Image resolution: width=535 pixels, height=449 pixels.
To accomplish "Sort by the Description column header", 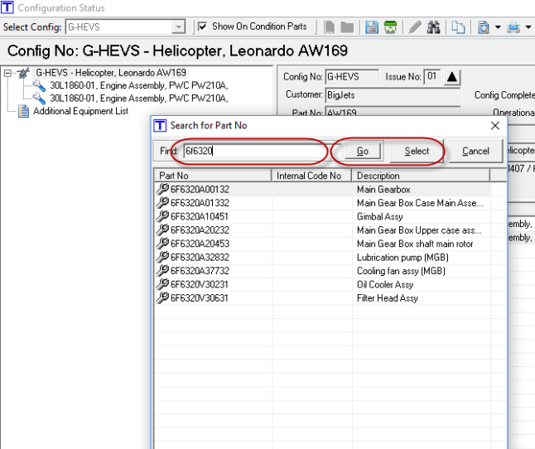I will (421, 176).
